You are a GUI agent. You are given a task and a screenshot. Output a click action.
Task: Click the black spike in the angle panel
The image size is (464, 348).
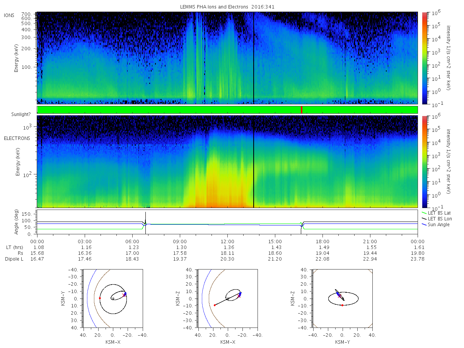click(145, 222)
